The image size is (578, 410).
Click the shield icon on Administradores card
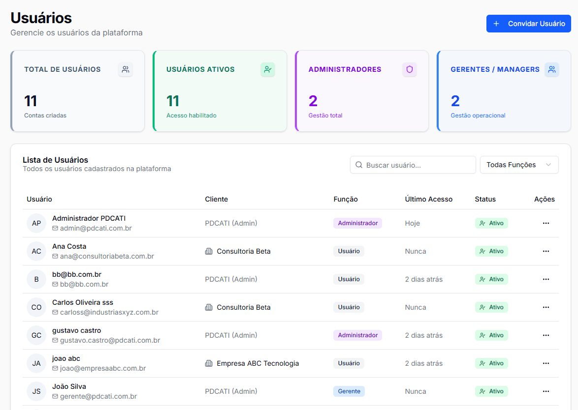(410, 69)
